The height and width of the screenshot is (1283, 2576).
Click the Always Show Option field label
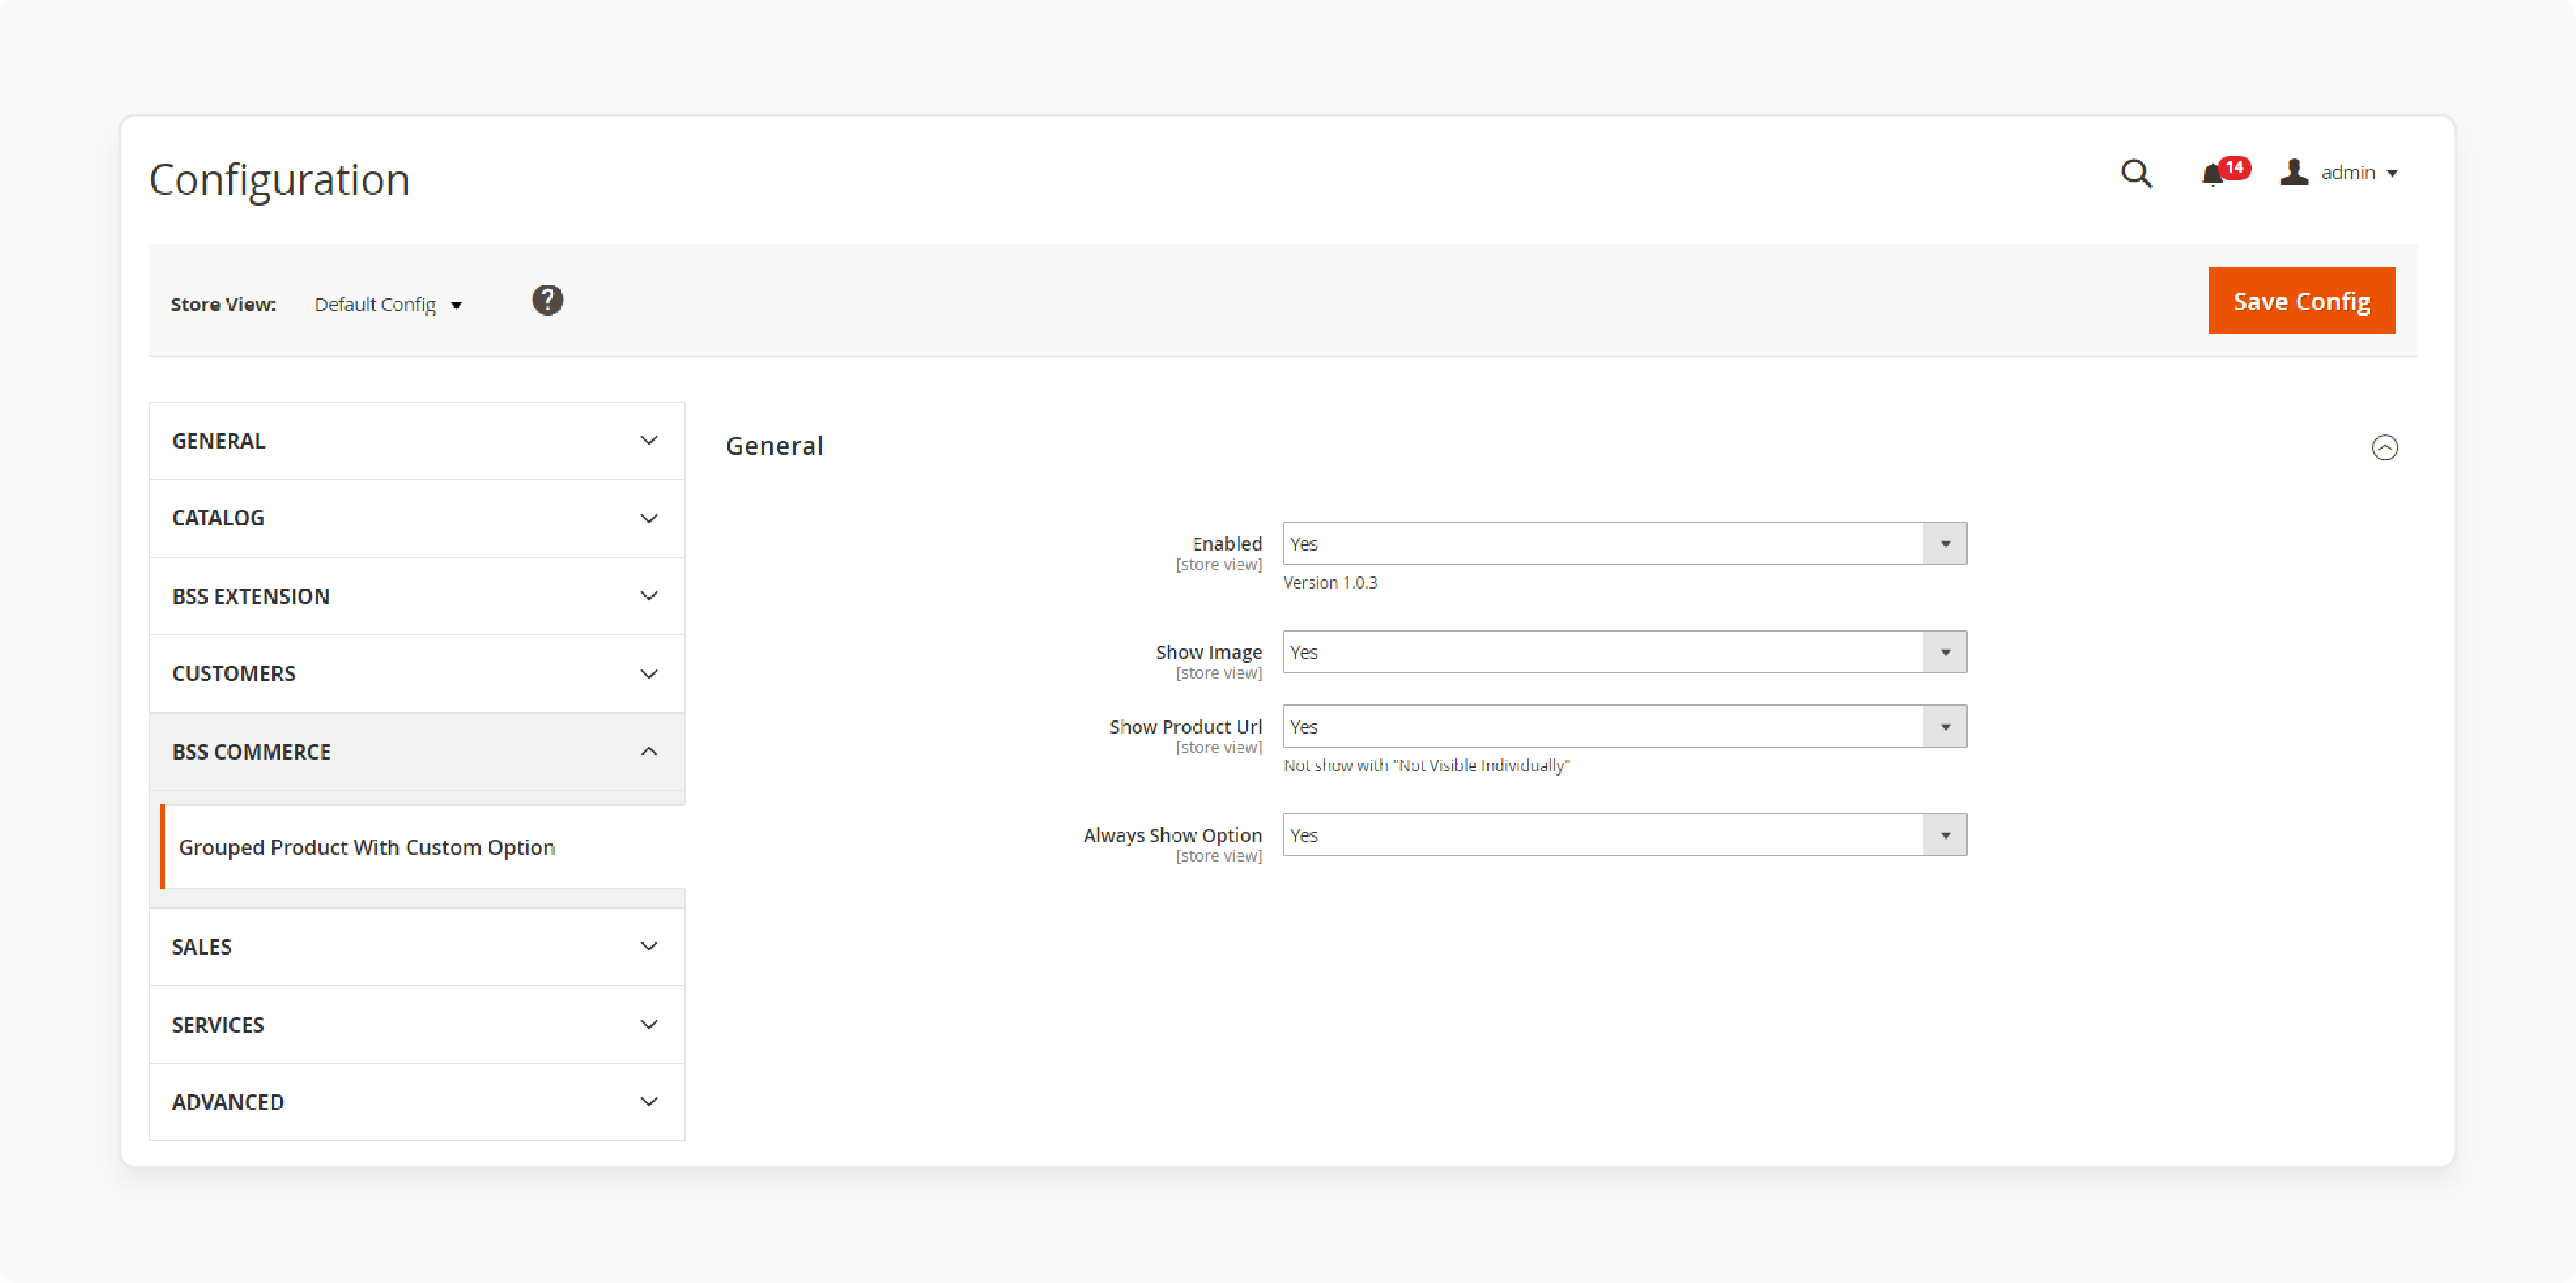point(1172,835)
